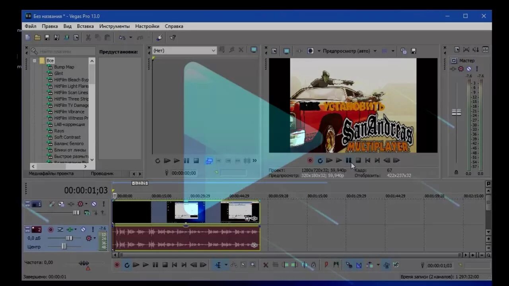This screenshot has width=509, height=286.
Task: Open Track FX on audio track 2
Action: click(x=71, y=230)
